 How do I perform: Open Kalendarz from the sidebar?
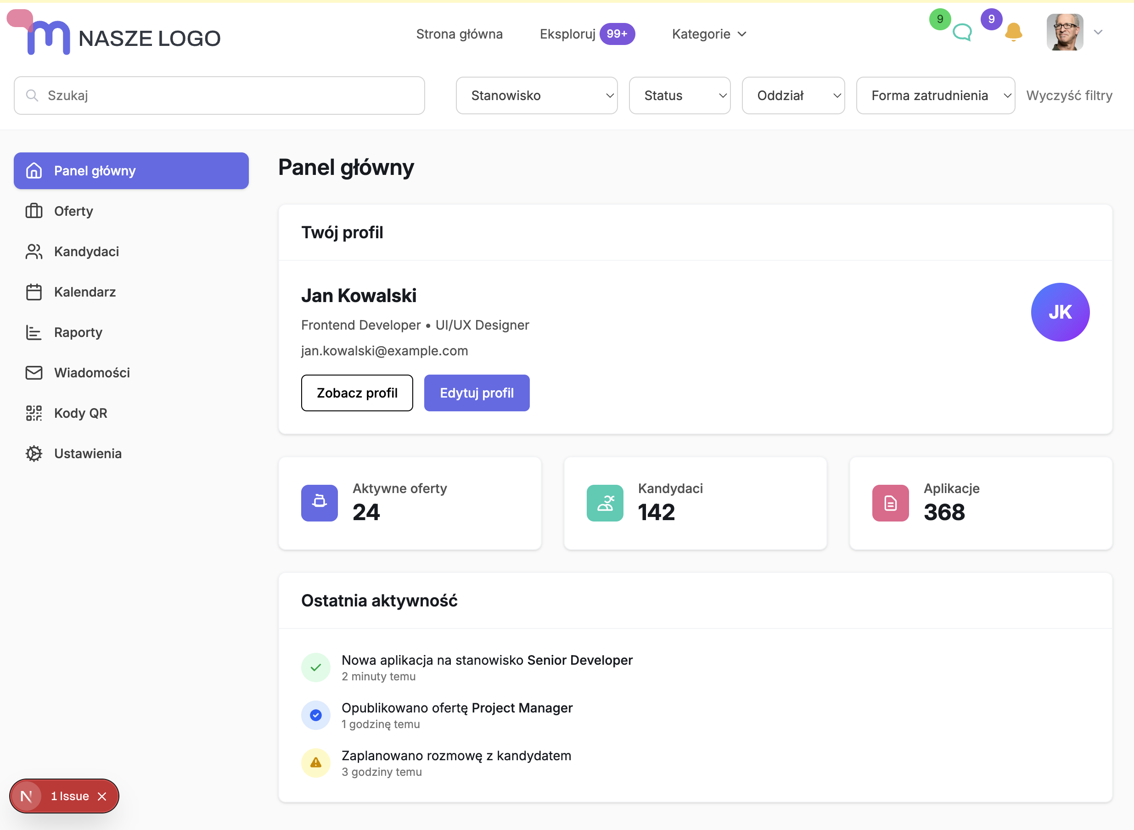(84, 292)
